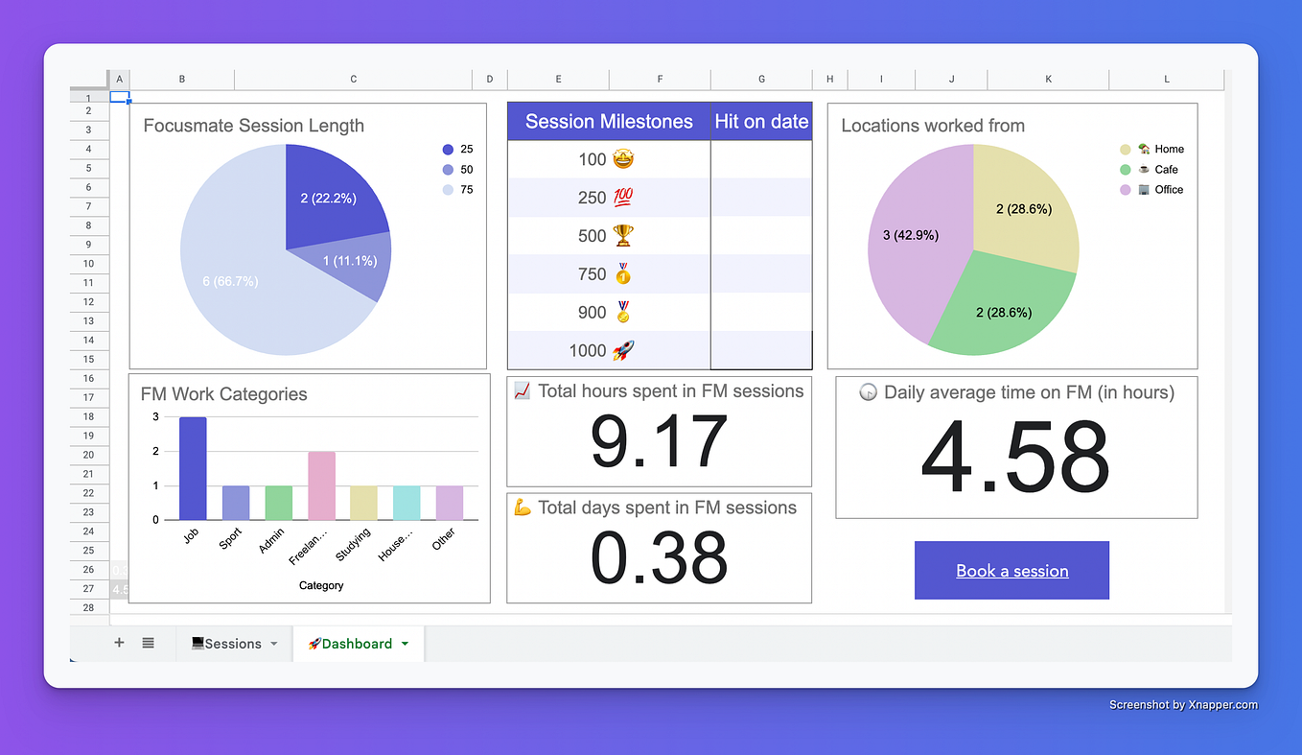Click the laptop icon on the Sessions tab
This screenshot has width=1302, height=755.
[x=198, y=643]
